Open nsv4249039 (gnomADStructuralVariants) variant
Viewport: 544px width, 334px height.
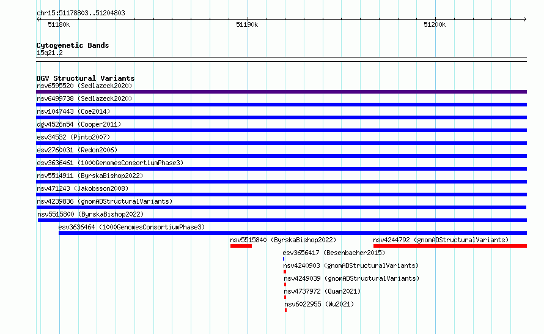(x=351, y=278)
